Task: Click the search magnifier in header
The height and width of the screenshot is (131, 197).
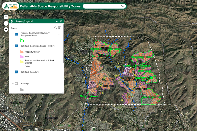Action: pos(123,6)
